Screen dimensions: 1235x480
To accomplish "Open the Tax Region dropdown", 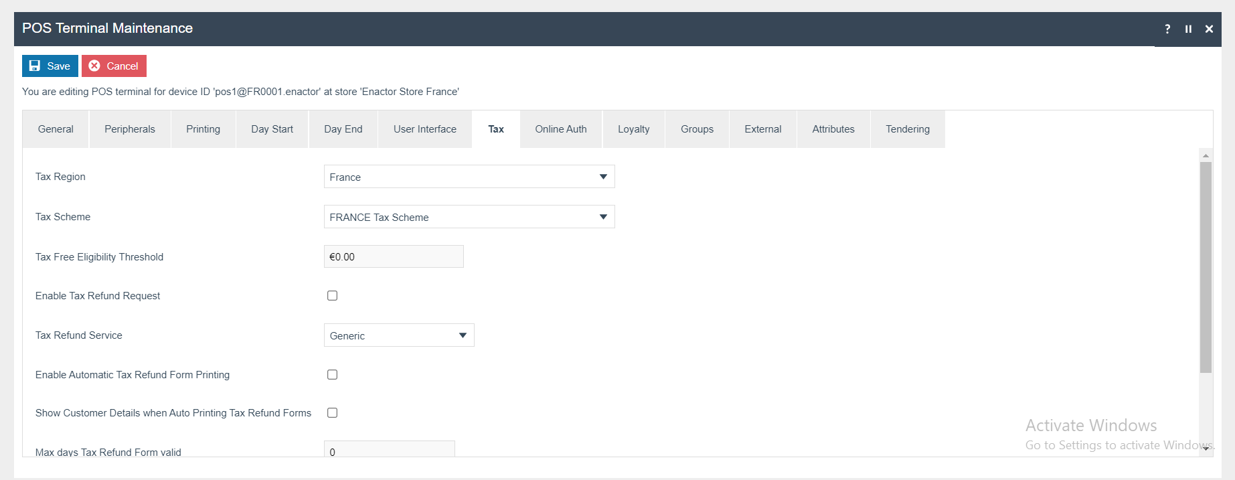I will [469, 177].
